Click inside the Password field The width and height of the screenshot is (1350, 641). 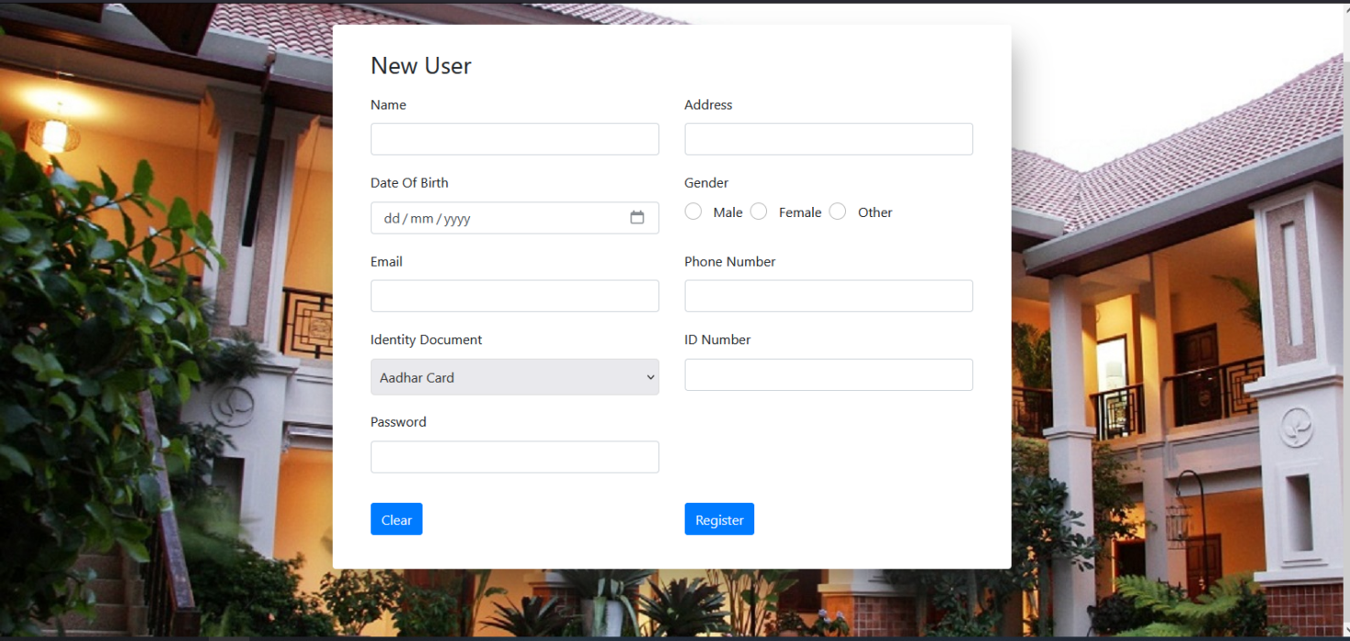point(514,457)
